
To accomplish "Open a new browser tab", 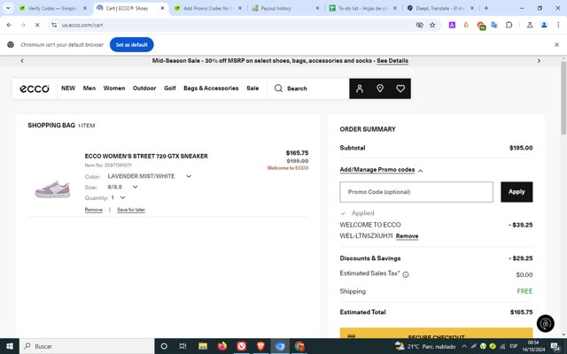I will (486, 8).
